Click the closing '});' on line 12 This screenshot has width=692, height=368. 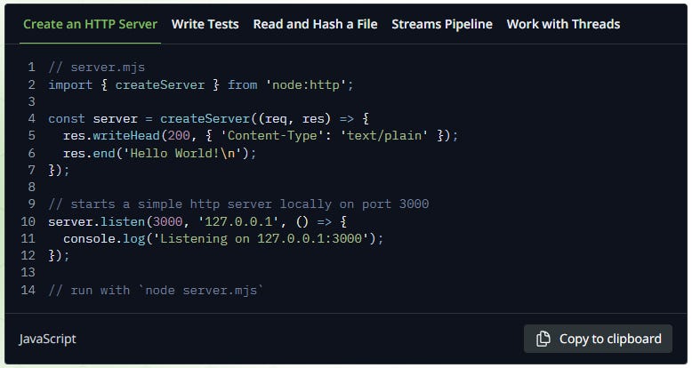59,255
